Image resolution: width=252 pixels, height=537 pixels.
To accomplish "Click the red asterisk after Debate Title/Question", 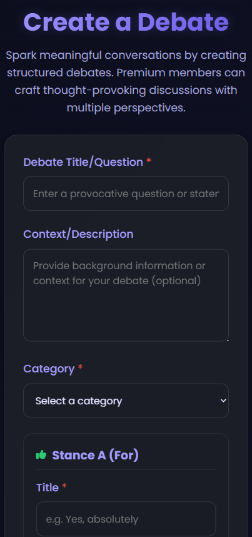I will [x=149, y=161].
